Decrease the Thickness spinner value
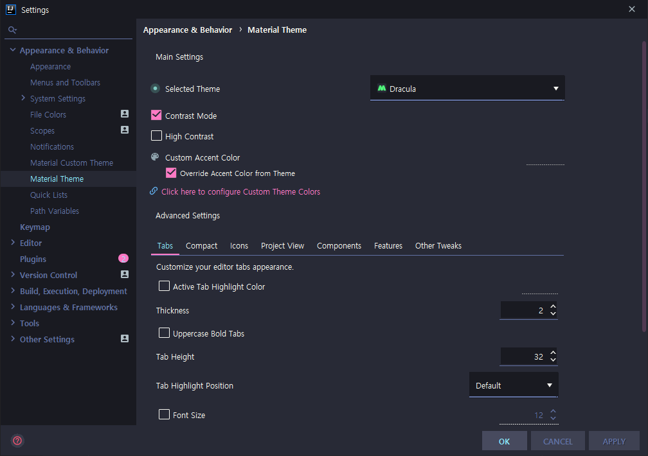The height and width of the screenshot is (456, 648). [553, 314]
